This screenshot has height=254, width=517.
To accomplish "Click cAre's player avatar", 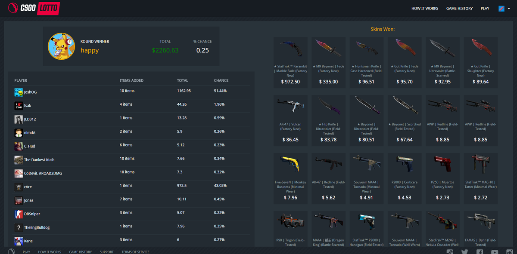I will [19, 187].
